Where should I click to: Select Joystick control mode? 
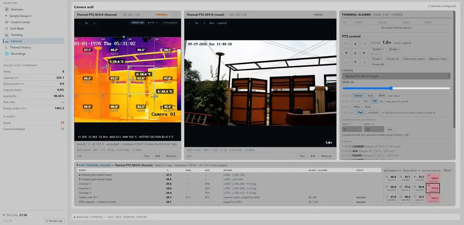click(373, 112)
